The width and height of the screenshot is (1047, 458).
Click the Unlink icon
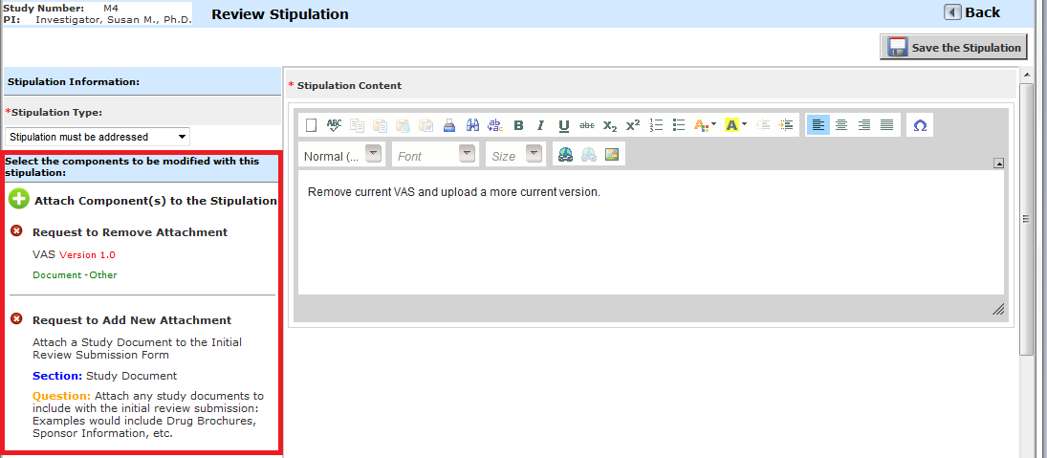coord(588,155)
